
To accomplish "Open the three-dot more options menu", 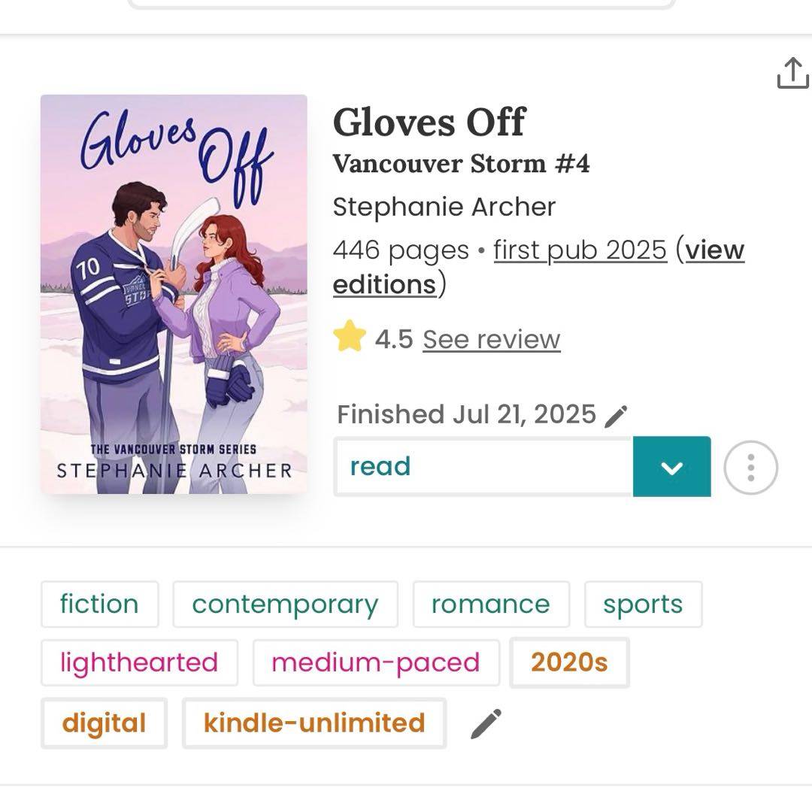I will tap(750, 468).
